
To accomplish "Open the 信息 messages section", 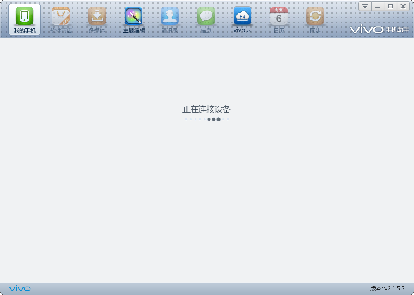I will tap(206, 20).
